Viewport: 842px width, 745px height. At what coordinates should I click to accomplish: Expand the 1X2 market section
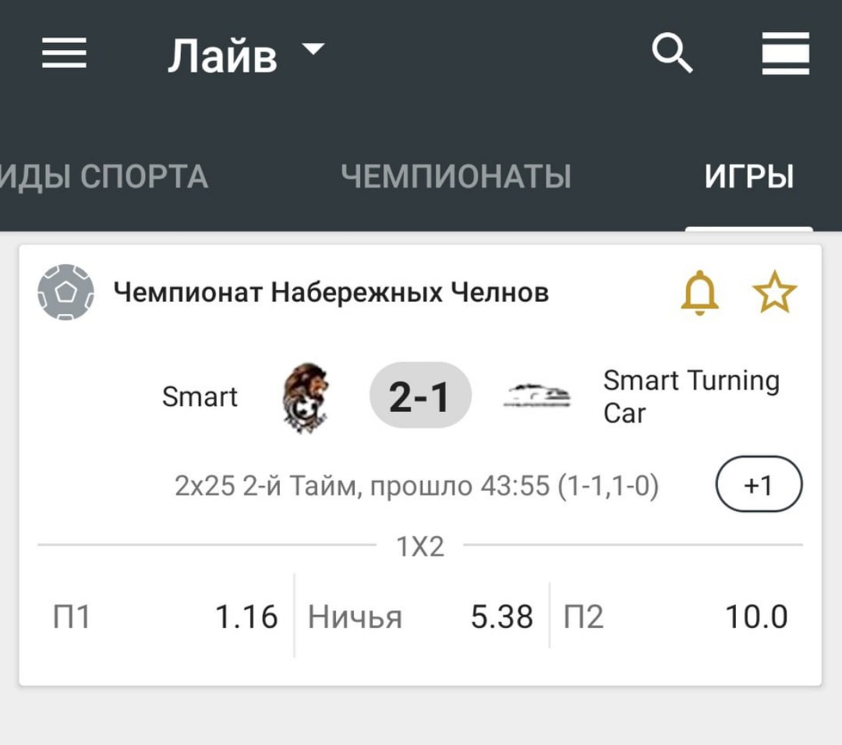421,546
